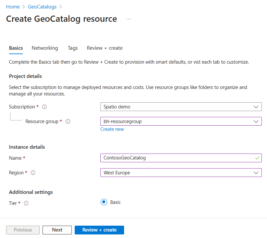Screen dimensions: 267x238
Task: Go to the Review + create tab
Action: [x=105, y=48]
